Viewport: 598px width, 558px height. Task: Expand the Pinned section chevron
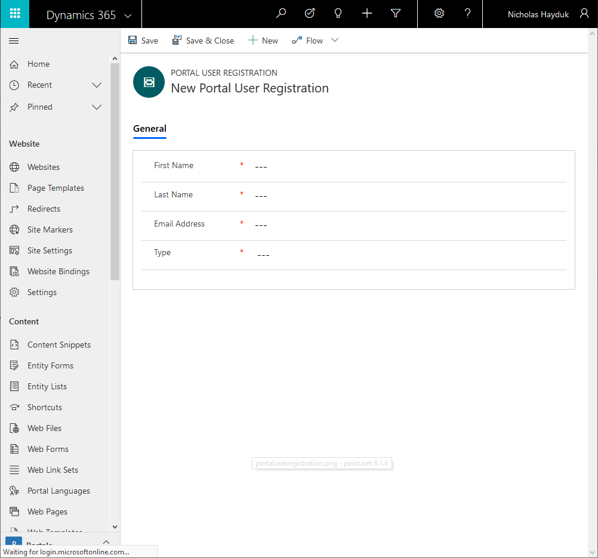[x=97, y=107]
